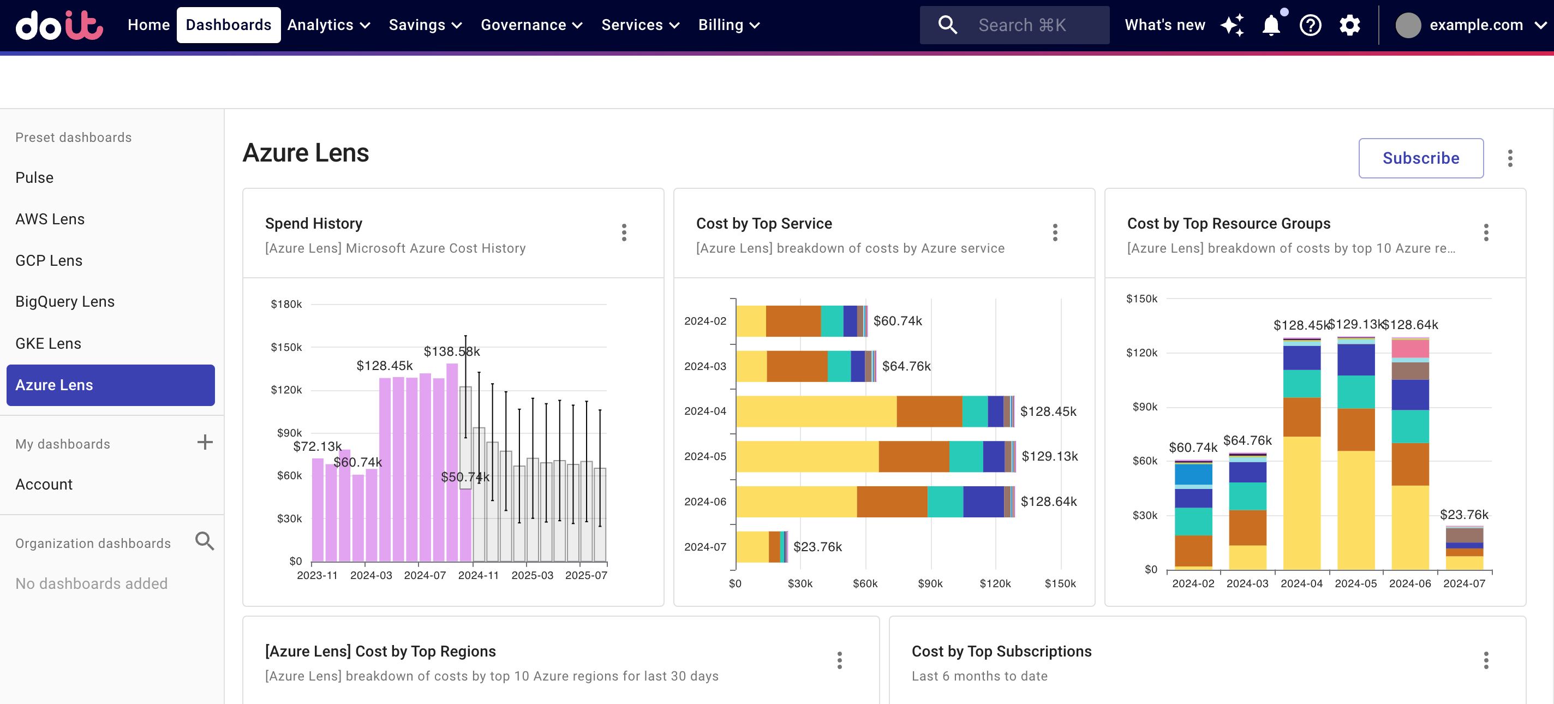
Task: Click the 2024-04 bar in Cost by Top Service
Action: 875,411
